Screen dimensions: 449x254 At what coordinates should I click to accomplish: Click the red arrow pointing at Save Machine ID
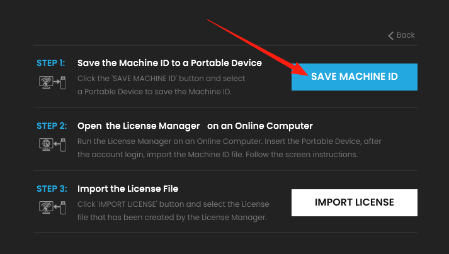[258, 47]
